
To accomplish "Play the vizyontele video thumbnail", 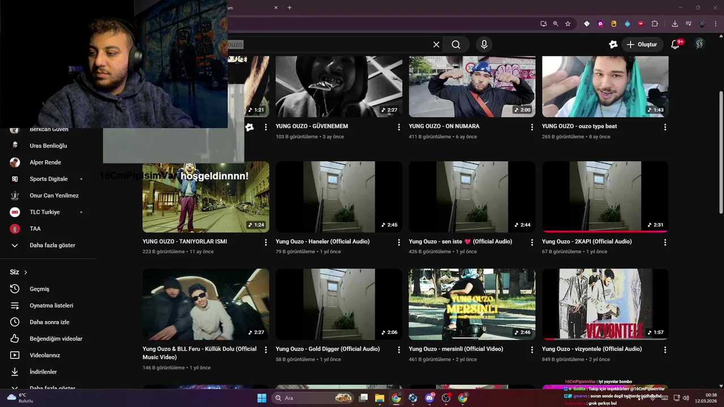I will click(605, 304).
